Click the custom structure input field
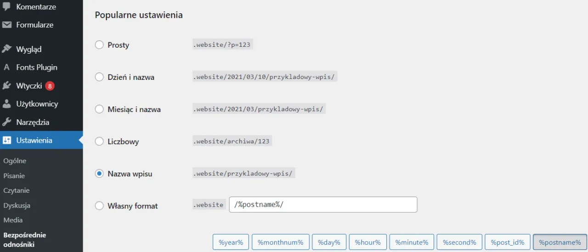The height and width of the screenshot is (252, 588). click(323, 205)
